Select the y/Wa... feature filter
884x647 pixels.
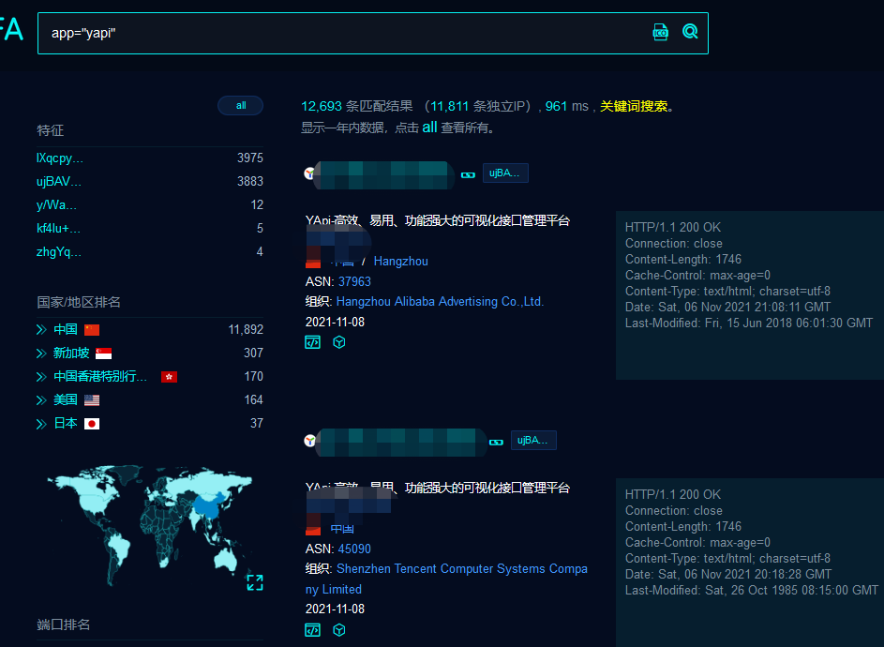pyautogui.click(x=56, y=204)
